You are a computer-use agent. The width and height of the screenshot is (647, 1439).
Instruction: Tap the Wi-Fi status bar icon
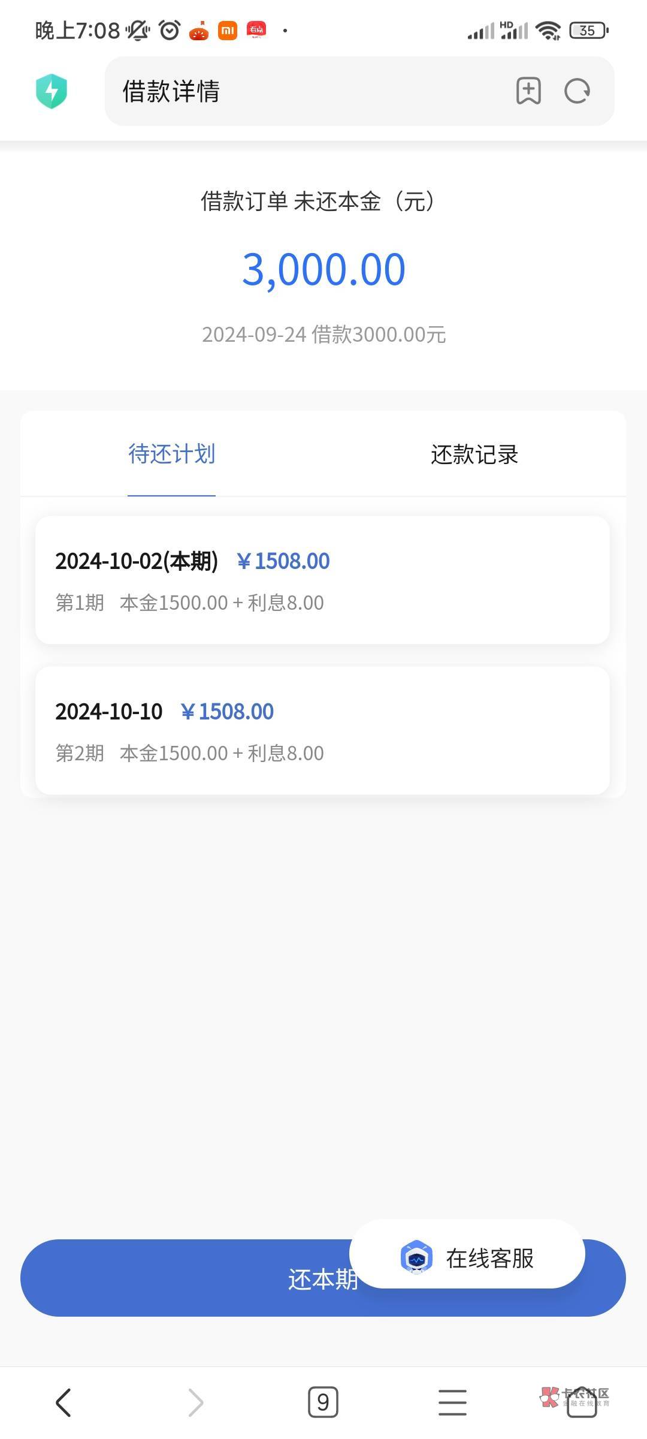548,30
